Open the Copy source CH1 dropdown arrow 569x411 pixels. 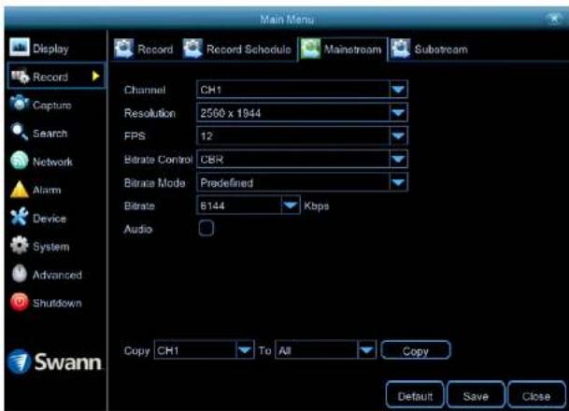[245, 350]
